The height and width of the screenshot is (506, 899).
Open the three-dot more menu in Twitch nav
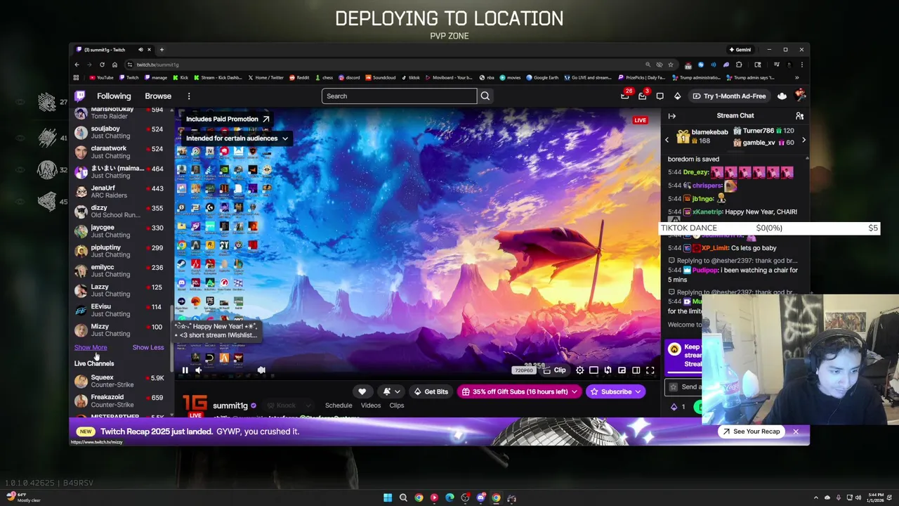(189, 96)
